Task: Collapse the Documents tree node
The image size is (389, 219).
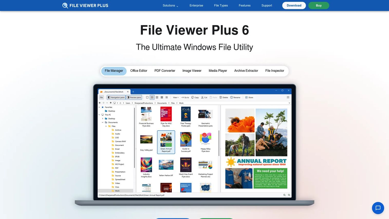Action: click(103, 122)
